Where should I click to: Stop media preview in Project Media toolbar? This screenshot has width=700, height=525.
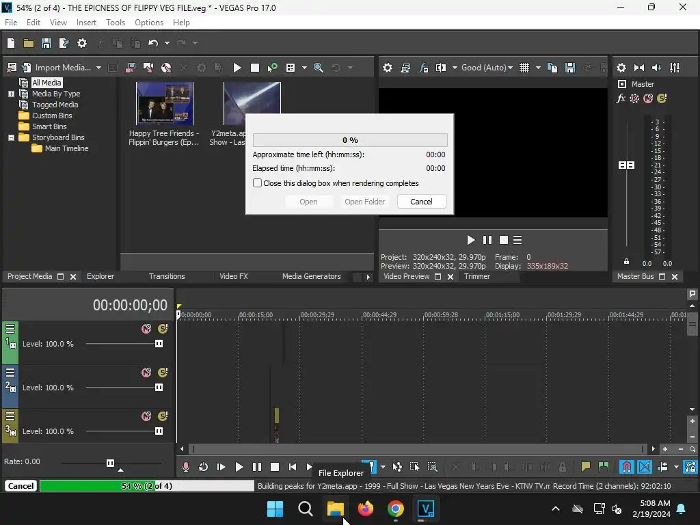click(255, 68)
